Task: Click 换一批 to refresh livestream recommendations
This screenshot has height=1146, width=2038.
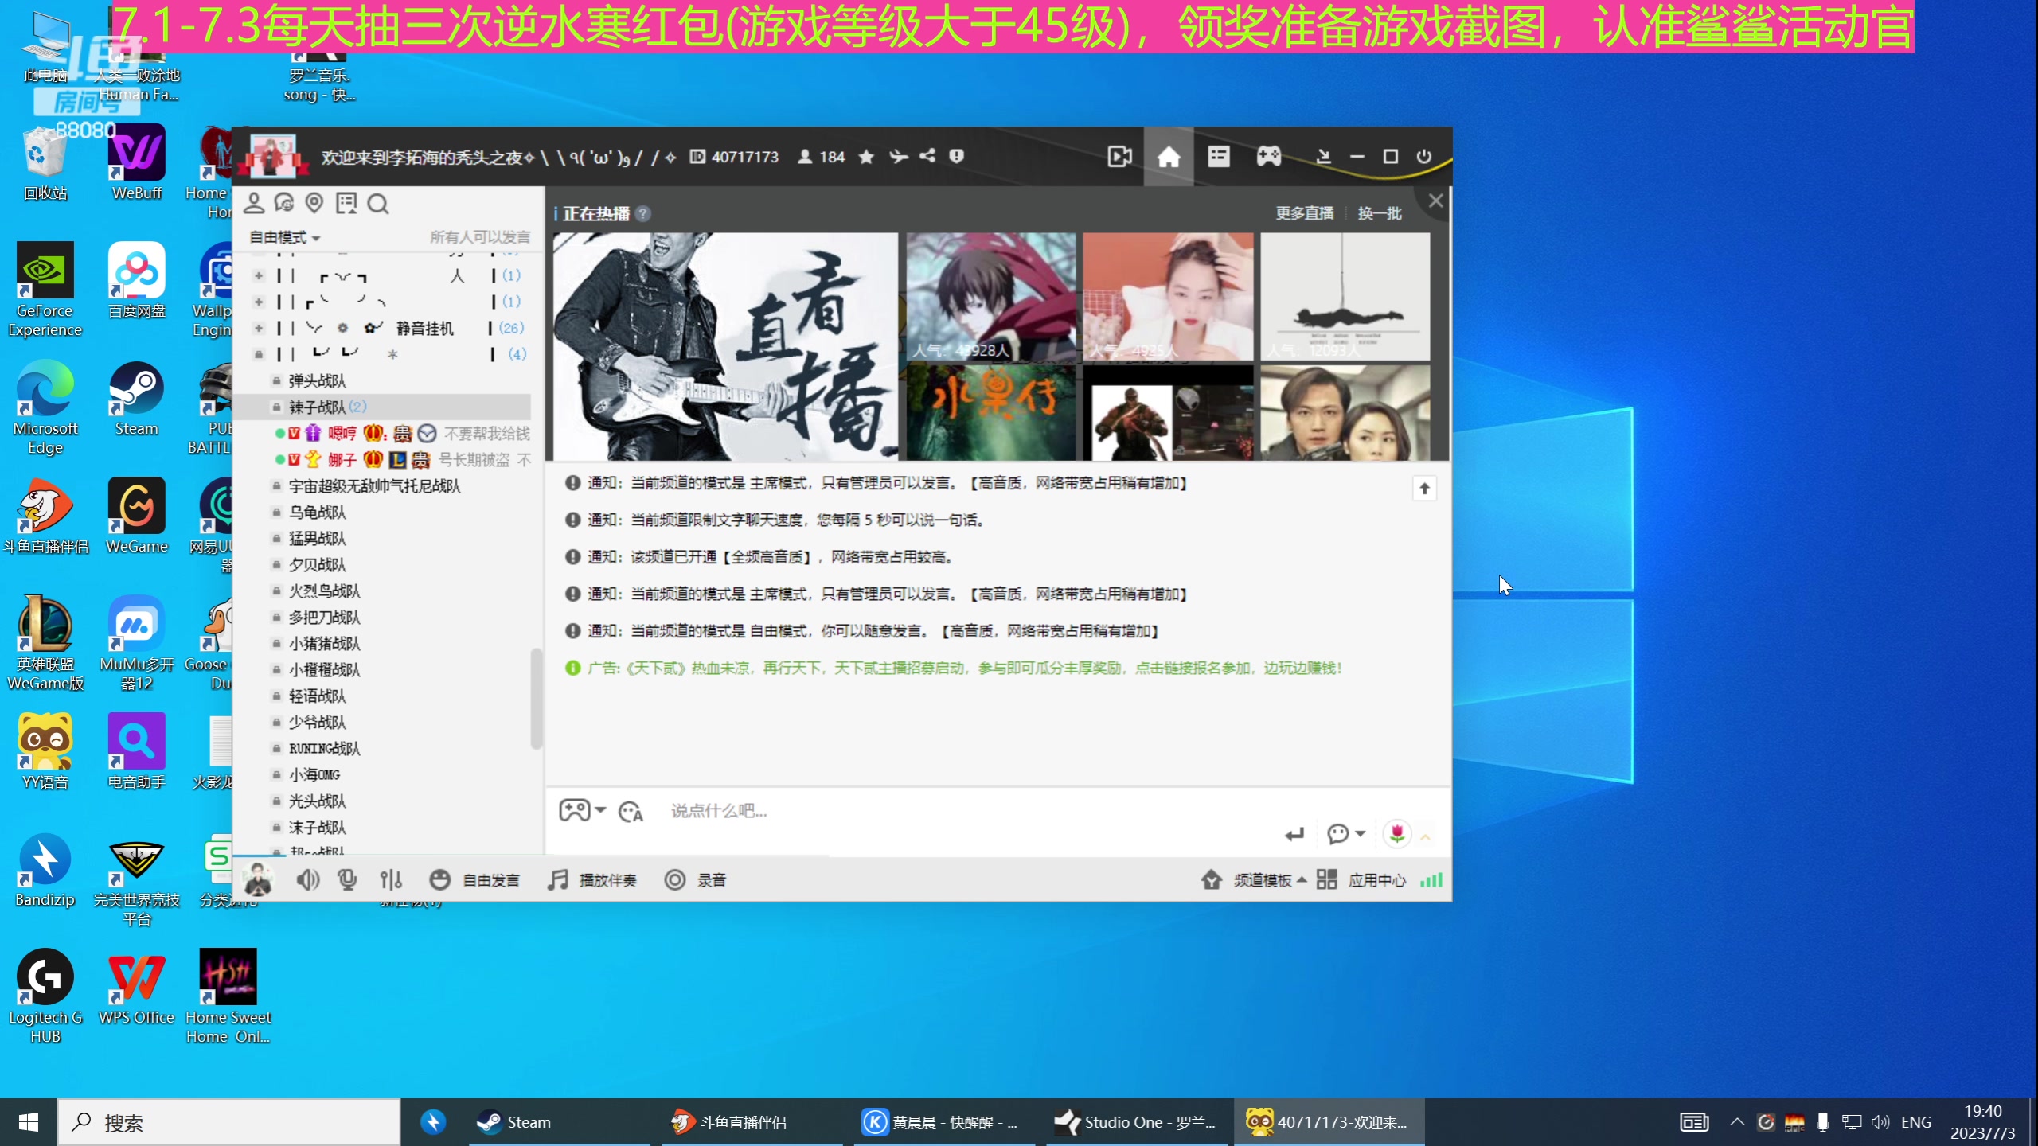Action: pos(1380,212)
